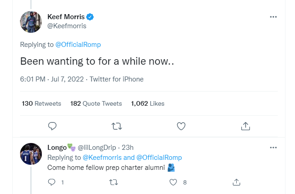Open the Twitter for iPhone source link

[x=117, y=79]
